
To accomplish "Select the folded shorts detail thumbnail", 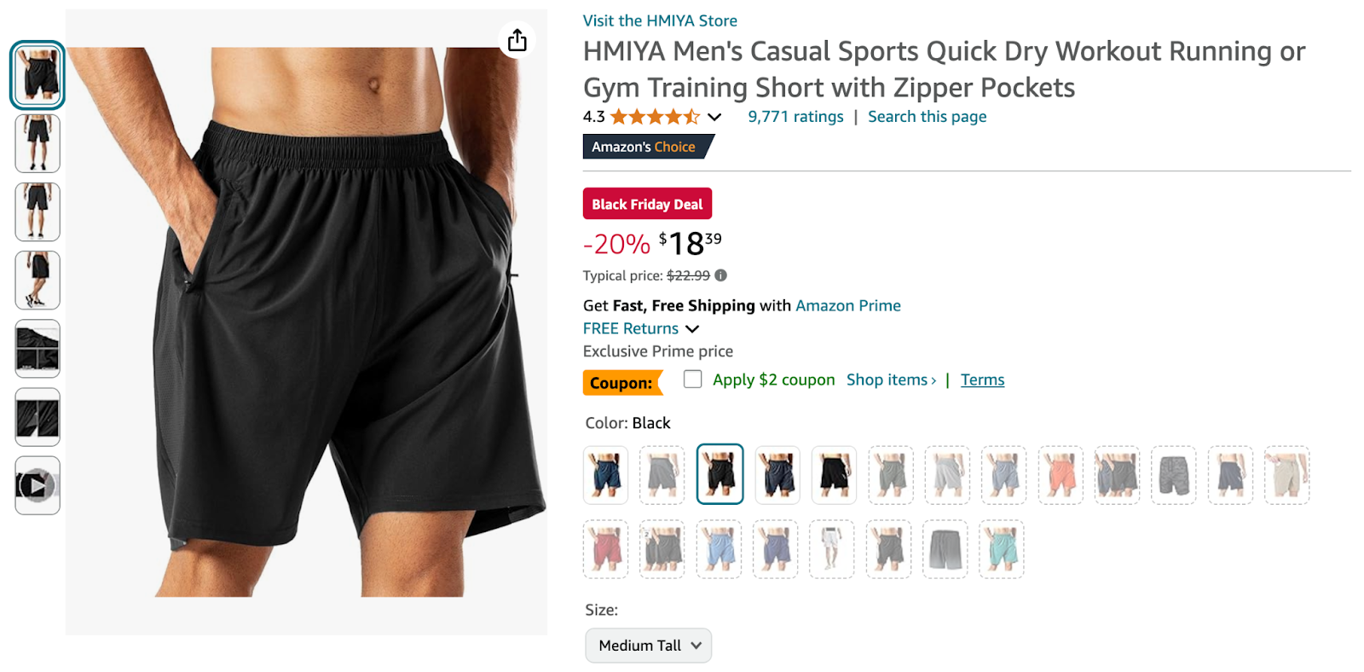I will 37,348.
